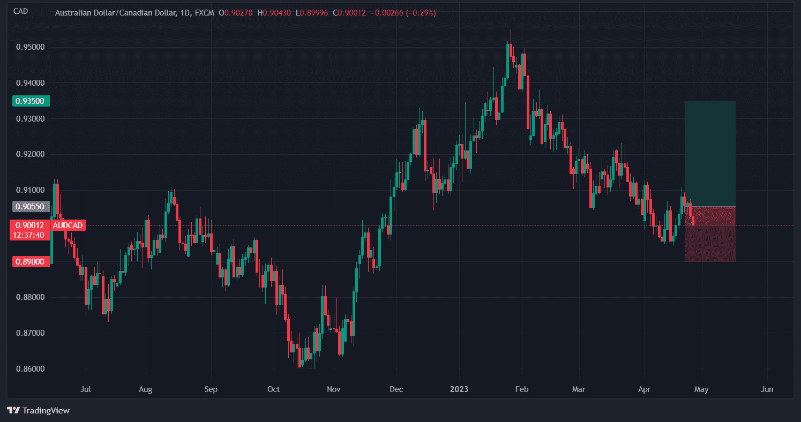Viewport: 801px width, 422px height.
Task: Click the CAD currency label
Action: [x=21, y=11]
